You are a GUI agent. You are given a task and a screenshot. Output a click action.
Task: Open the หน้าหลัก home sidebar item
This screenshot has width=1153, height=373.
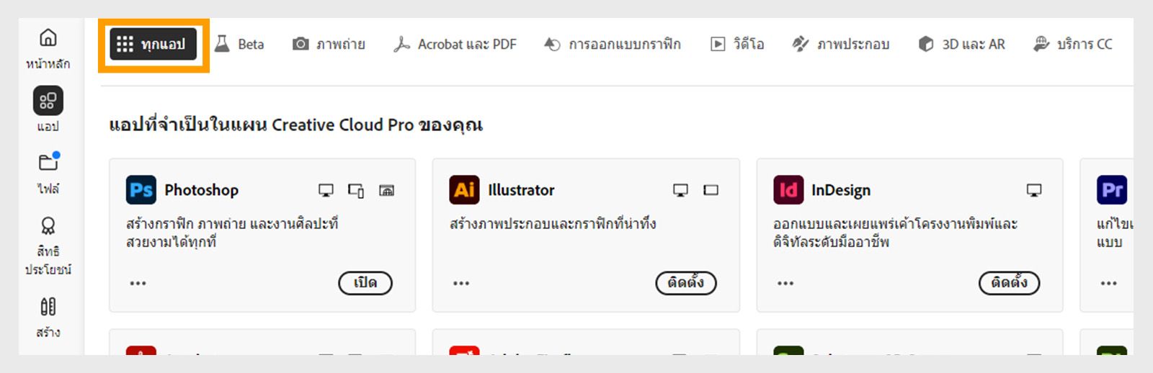tap(48, 48)
